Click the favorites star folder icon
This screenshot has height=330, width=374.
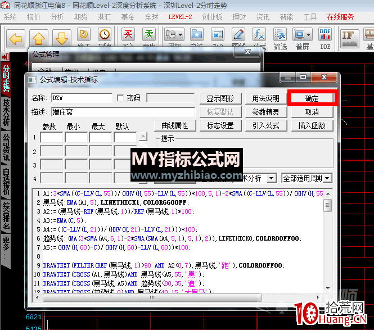[196, 35]
